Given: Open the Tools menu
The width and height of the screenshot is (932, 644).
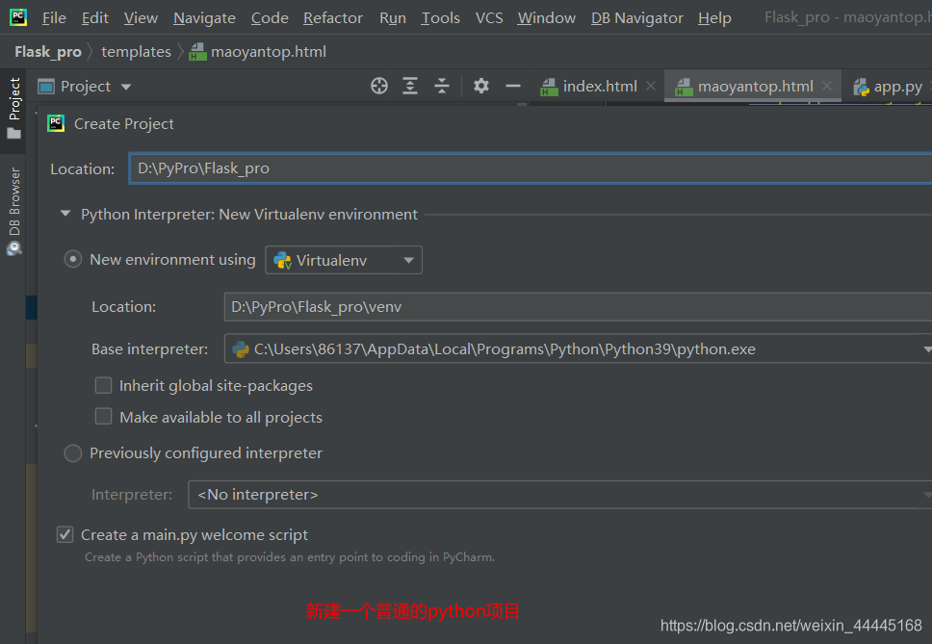Looking at the screenshot, I should (x=440, y=18).
